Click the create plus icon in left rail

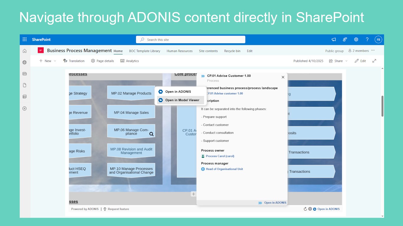[x=24, y=108]
